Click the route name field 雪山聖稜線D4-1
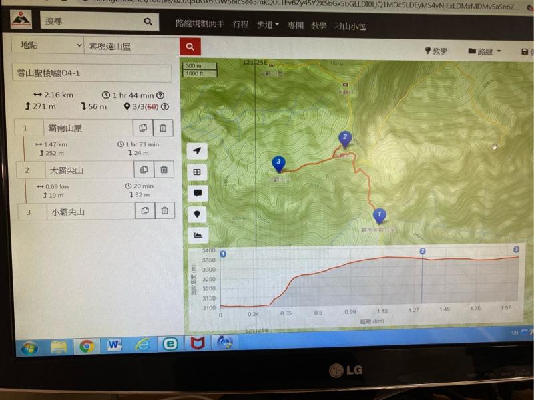This screenshot has height=400, width=534. coord(92,73)
